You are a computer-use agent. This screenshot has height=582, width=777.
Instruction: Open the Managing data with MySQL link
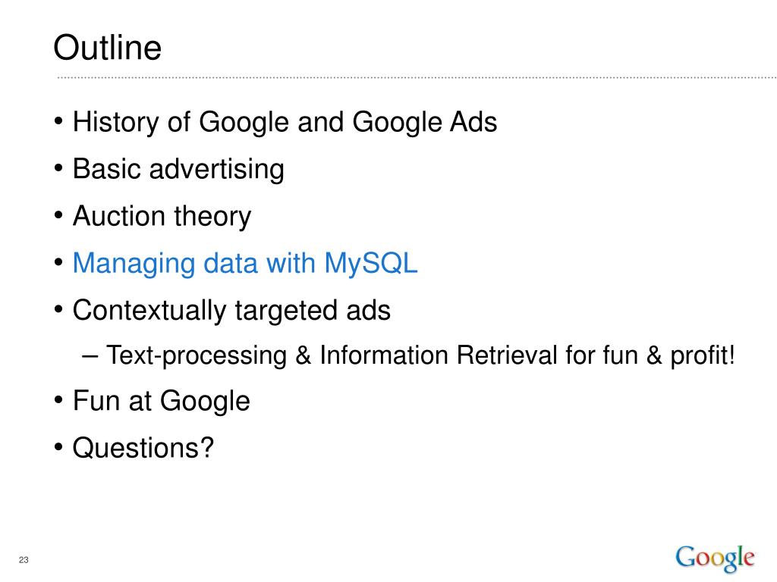click(245, 264)
